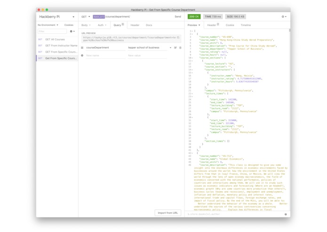Click the "start_time": 142200 line
327x232 pixels.
click(x=223, y=100)
